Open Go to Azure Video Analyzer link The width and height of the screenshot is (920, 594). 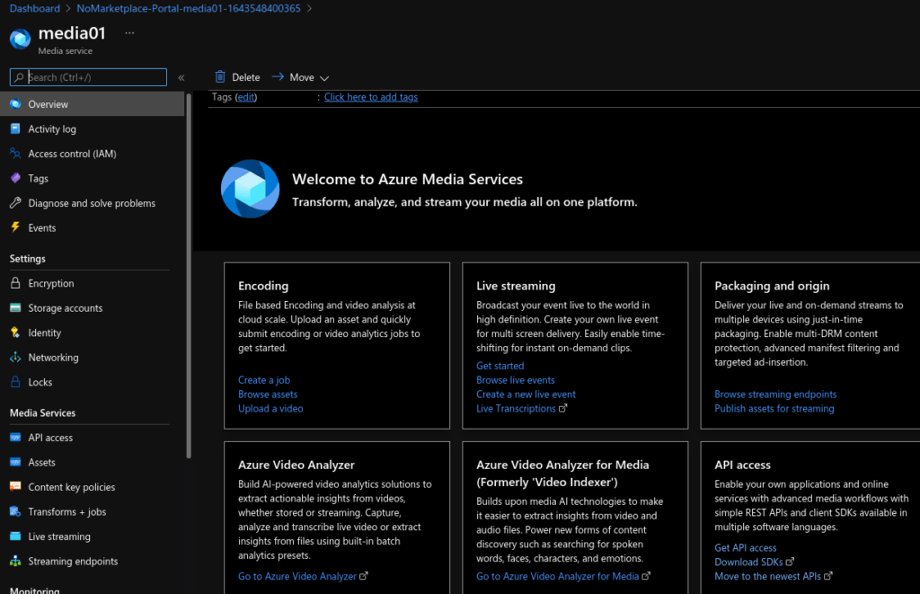click(x=303, y=576)
